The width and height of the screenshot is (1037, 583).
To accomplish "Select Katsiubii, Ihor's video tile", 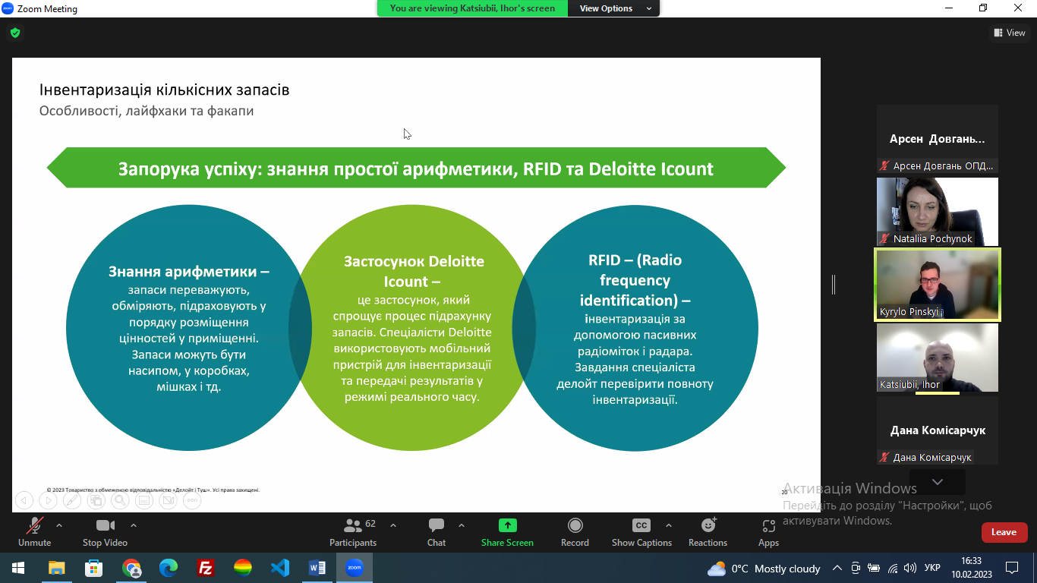I will [x=938, y=358].
